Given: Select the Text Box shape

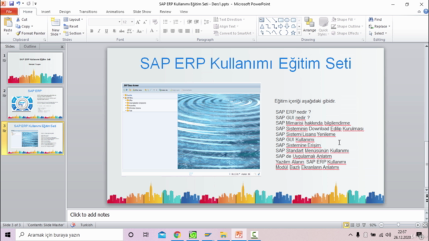Looking at the screenshot, I should pos(262,20).
